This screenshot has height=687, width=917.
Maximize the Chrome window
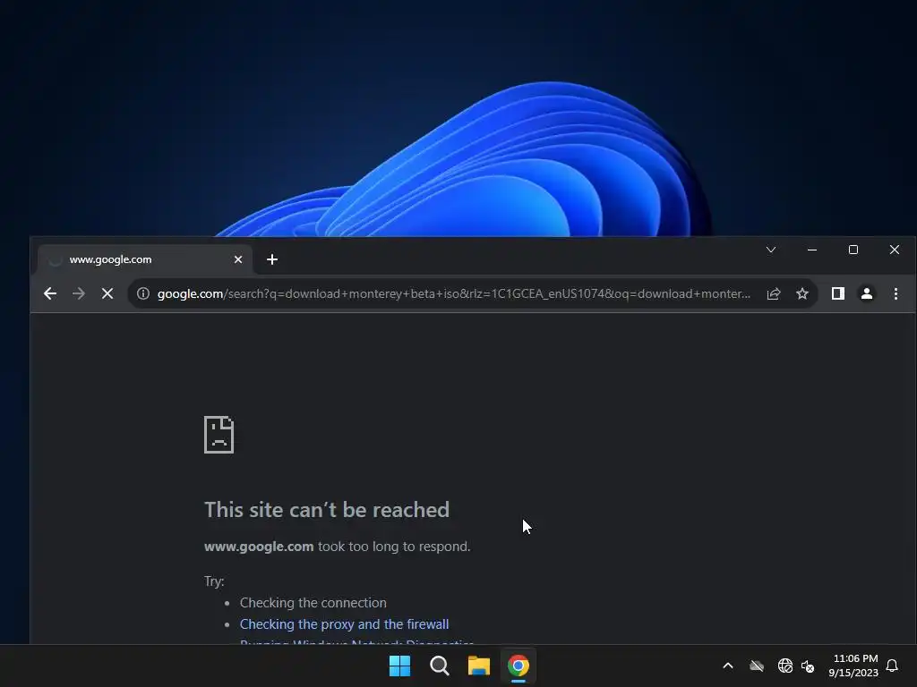click(853, 250)
